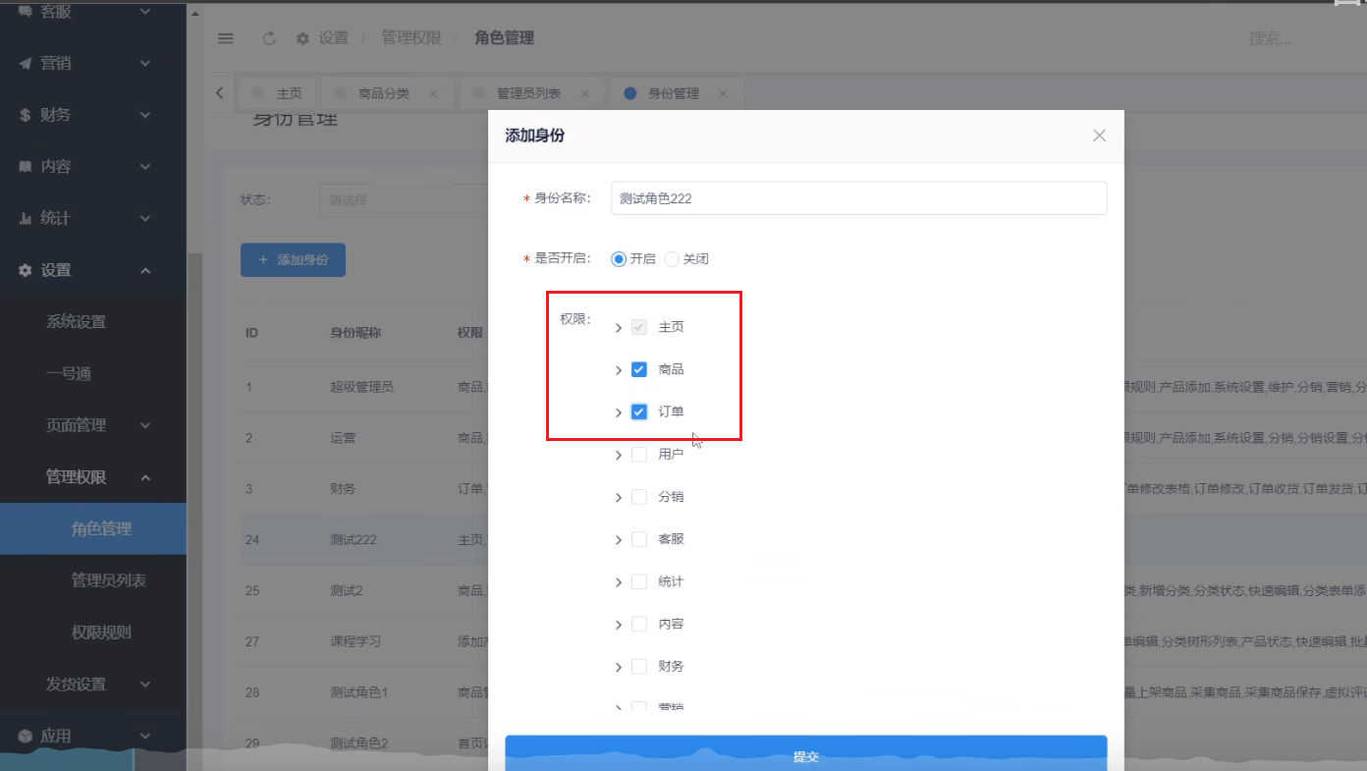The height and width of the screenshot is (771, 1367).
Task: Uncheck the 商品 permission checkbox
Action: point(639,369)
